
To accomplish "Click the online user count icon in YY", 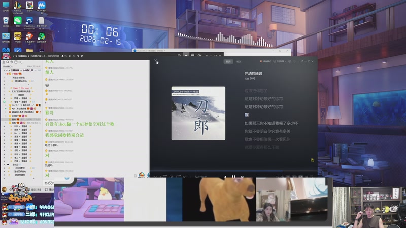I will 62,56.
